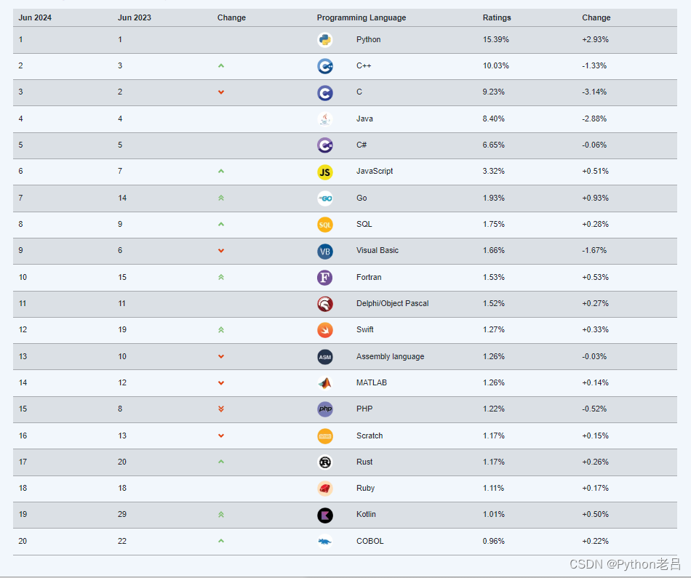Click the Go gopher logo icon

pyautogui.click(x=325, y=198)
